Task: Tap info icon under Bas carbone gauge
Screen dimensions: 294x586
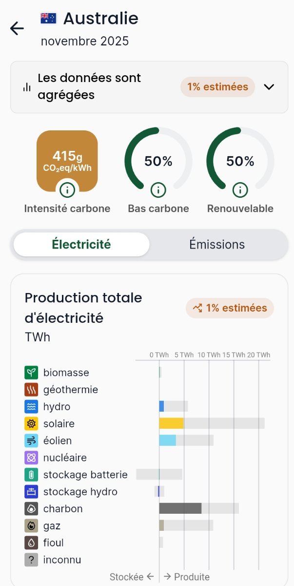Action: 158,189
